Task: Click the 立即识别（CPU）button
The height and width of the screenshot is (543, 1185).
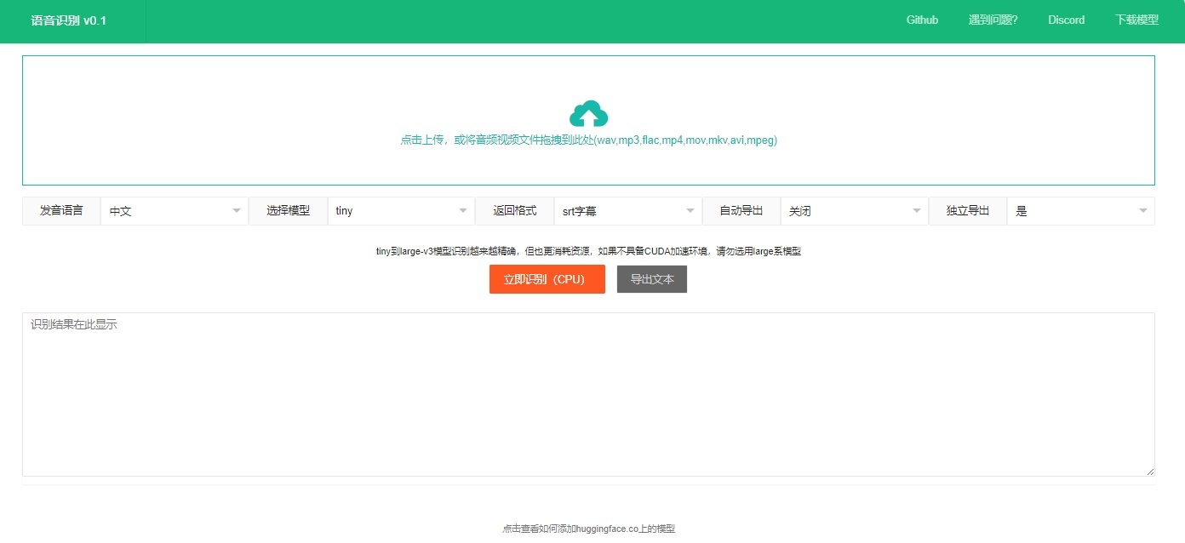Action: 547,278
